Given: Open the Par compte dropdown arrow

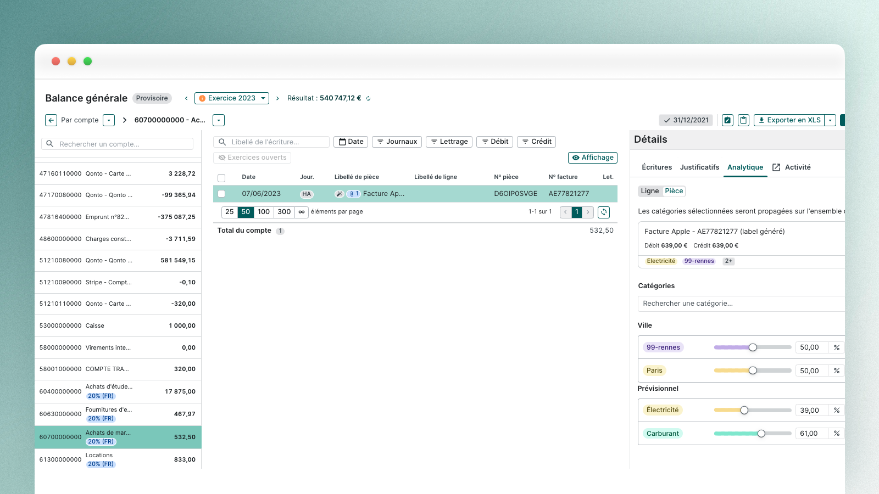Looking at the screenshot, I should pos(109,120).
